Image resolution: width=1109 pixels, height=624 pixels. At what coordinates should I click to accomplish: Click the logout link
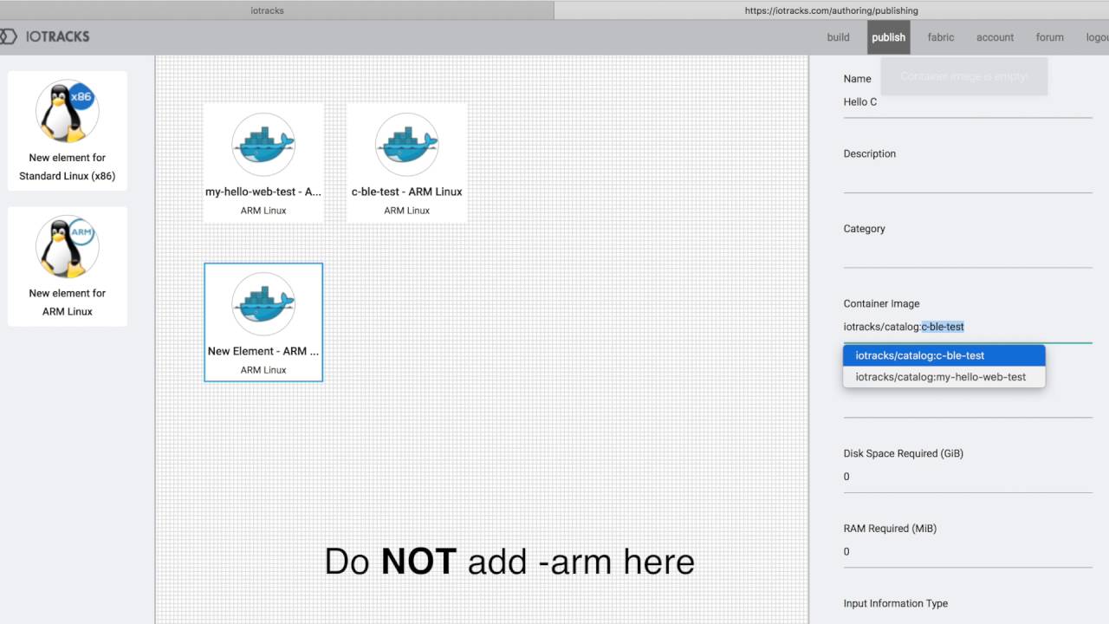1097,37
